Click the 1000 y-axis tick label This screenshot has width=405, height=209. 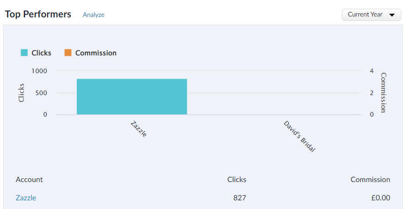tap(39, 71)
